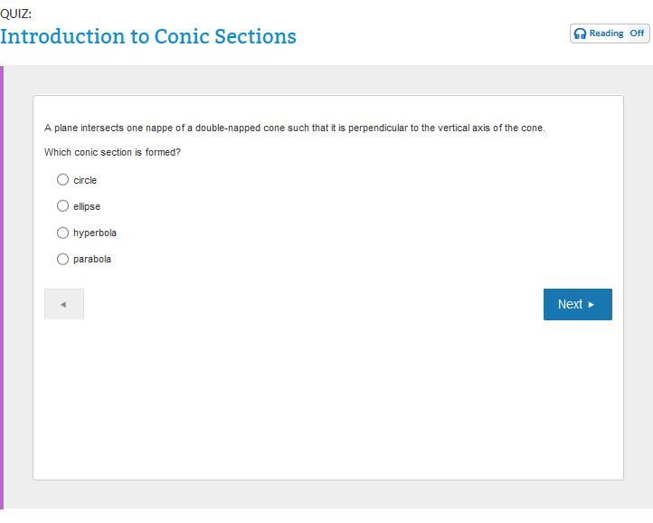Click the 'ellipse' answer label

point(87,206)
